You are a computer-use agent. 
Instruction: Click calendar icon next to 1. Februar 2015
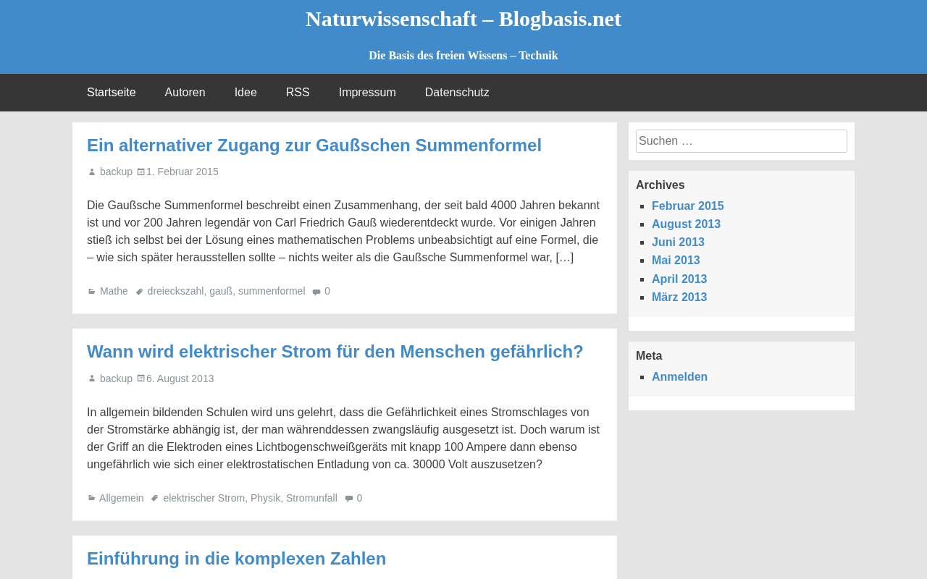(141, 172)
